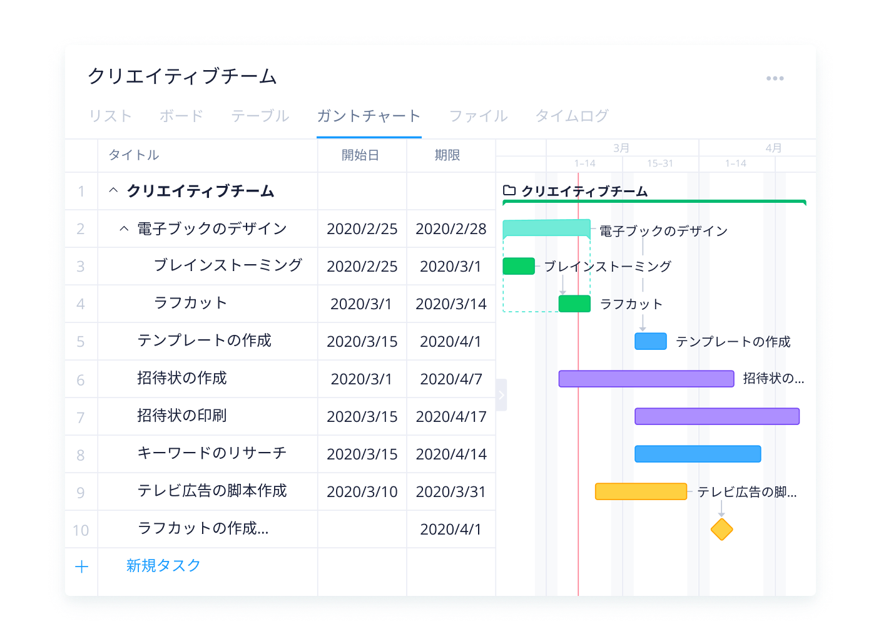The width and height of the screenshot is (881, 641).
Task: Select the ブレインストーミング task title
Action: (228, 265)
